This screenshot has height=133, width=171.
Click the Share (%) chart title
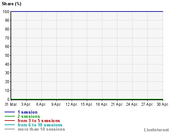point(12,4)
